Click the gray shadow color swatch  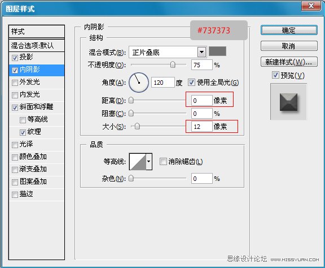(x=217, y=51)
